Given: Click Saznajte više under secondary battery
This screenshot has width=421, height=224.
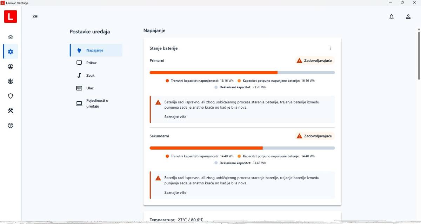Looking at the screenshot, I should [175, 192].
